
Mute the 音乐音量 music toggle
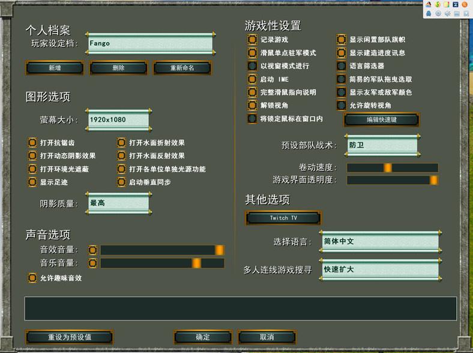pos(92,263)
